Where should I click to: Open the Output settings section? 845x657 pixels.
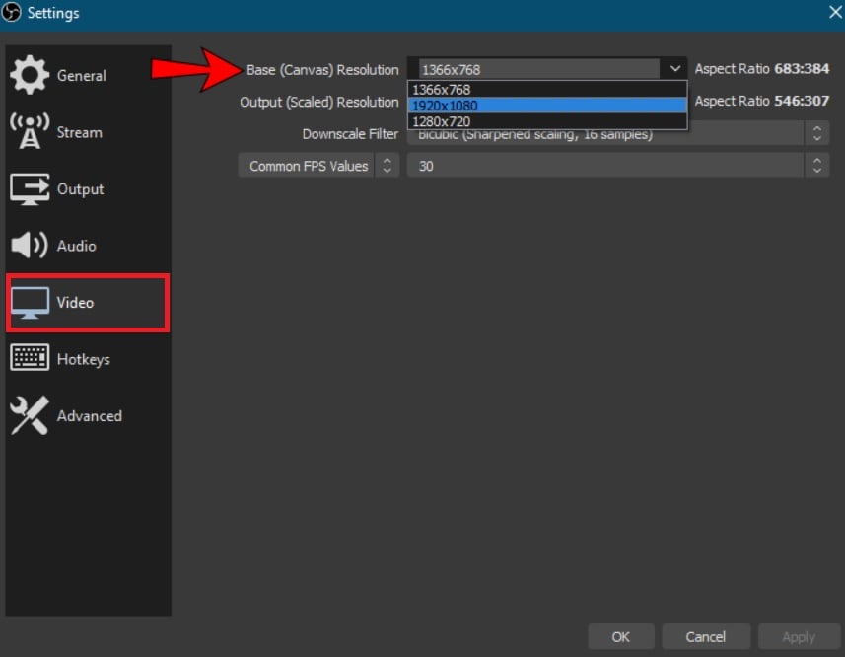click(x=80, y=188)
